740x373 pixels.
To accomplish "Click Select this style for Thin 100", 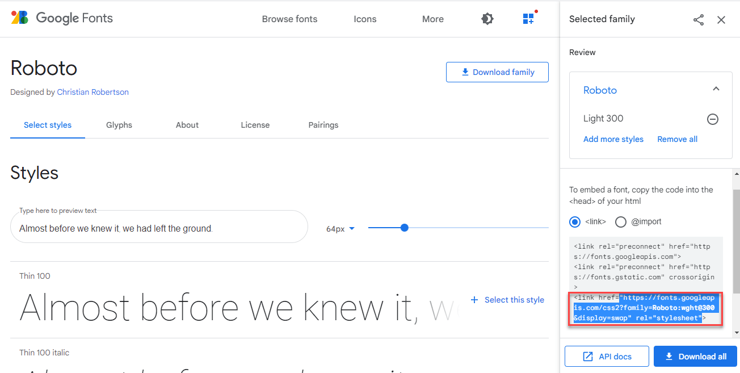I will 507,300.
